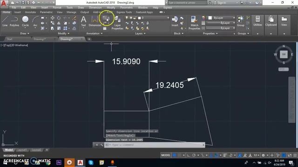Click the white ByLayer color swatch
Screen dimensions: 298x167
pos(210,18)
